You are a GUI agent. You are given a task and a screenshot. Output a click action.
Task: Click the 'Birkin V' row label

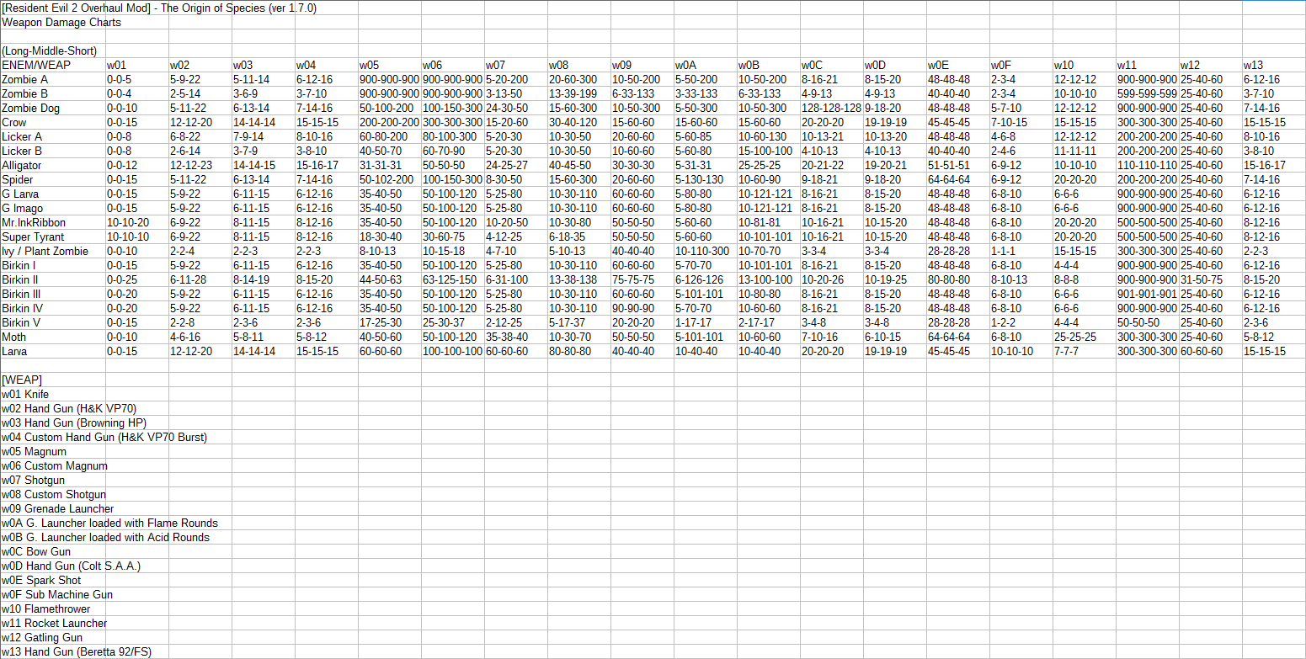(53, 322)
